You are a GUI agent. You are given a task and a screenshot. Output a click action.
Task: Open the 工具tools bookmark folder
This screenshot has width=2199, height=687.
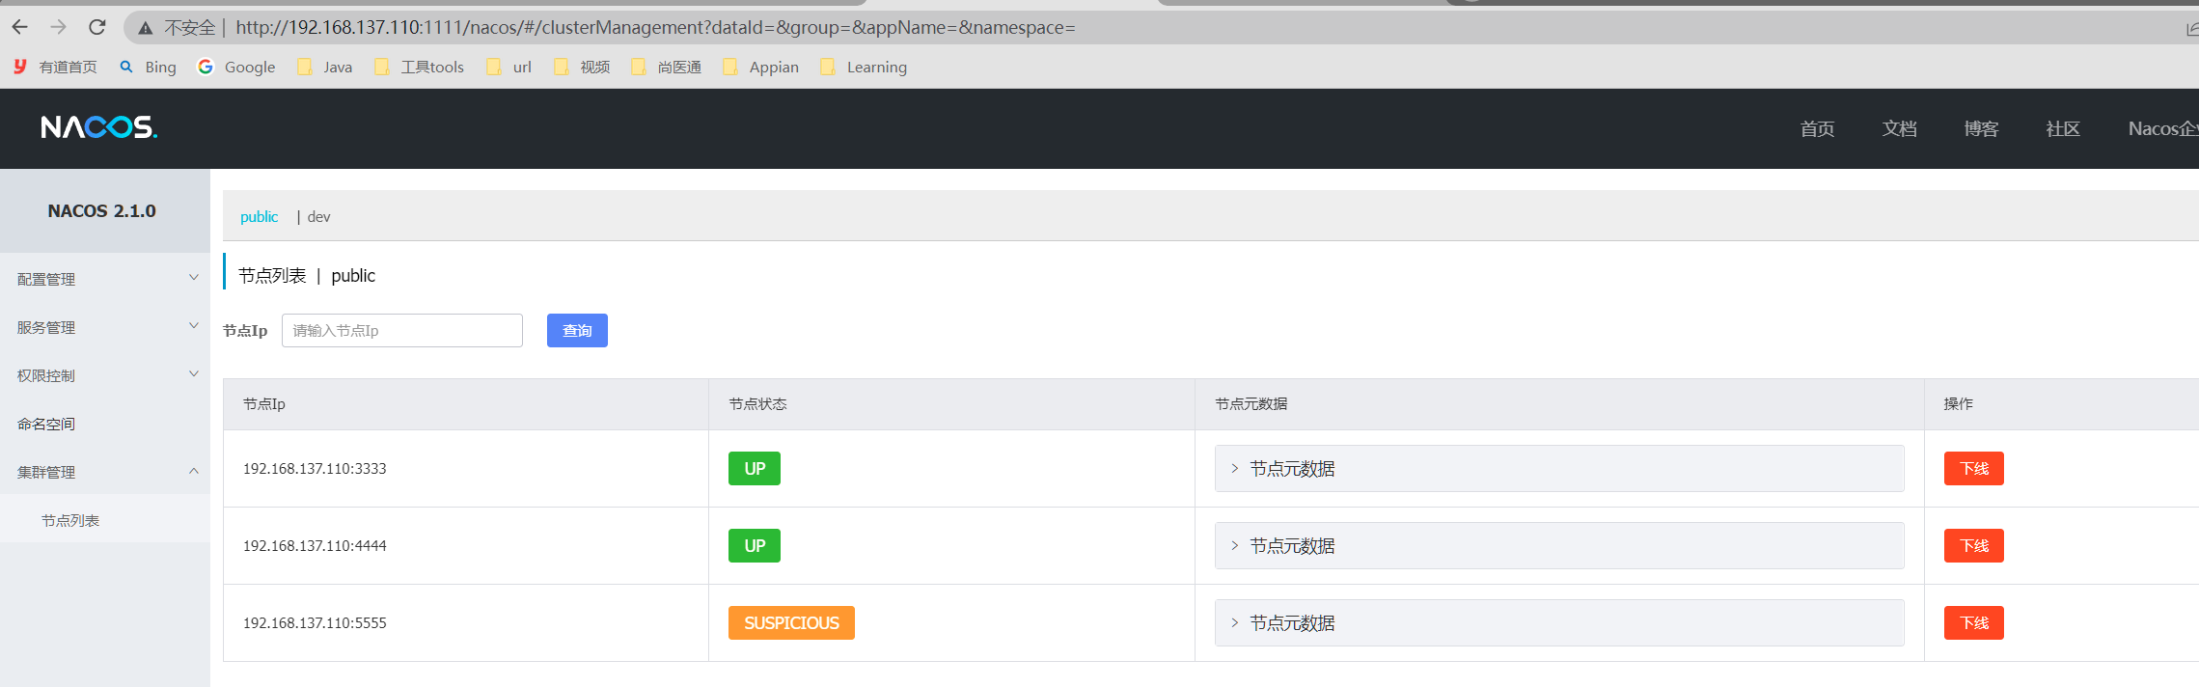(x=419, y=67)
